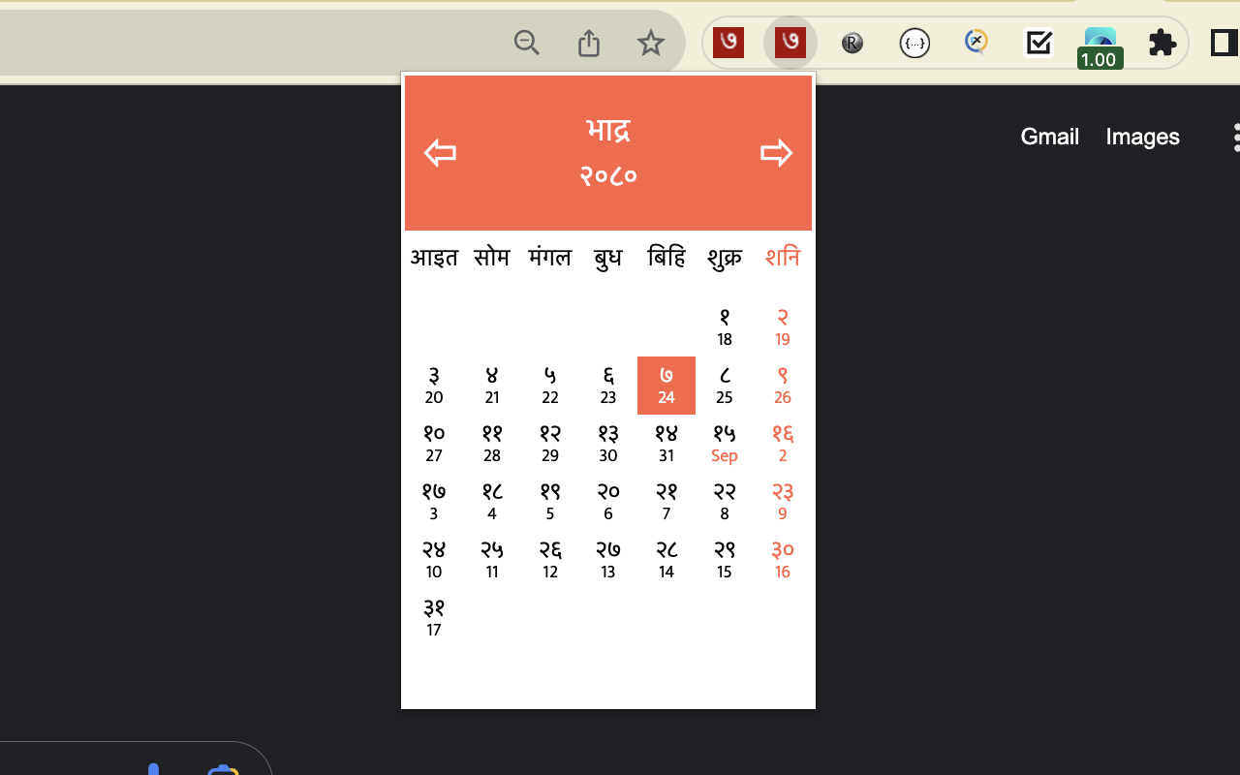Select date २९ with English date 15

click(x=725, y=560)
